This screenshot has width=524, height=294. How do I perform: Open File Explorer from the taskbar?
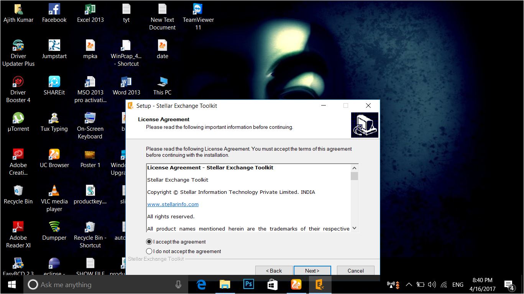[x=225, y=284]
